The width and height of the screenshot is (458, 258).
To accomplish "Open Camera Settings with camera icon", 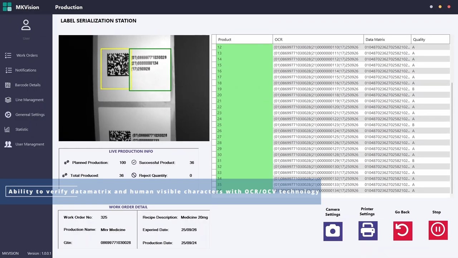I will 333,231.
